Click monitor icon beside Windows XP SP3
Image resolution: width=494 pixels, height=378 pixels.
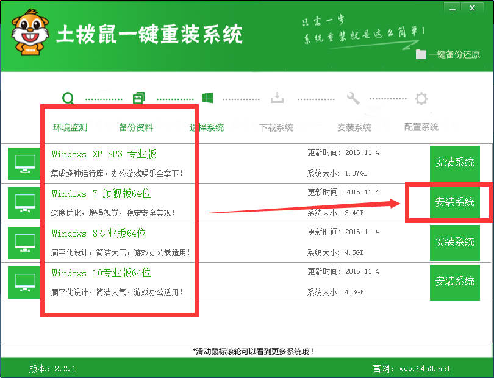[x=25, y=163]
